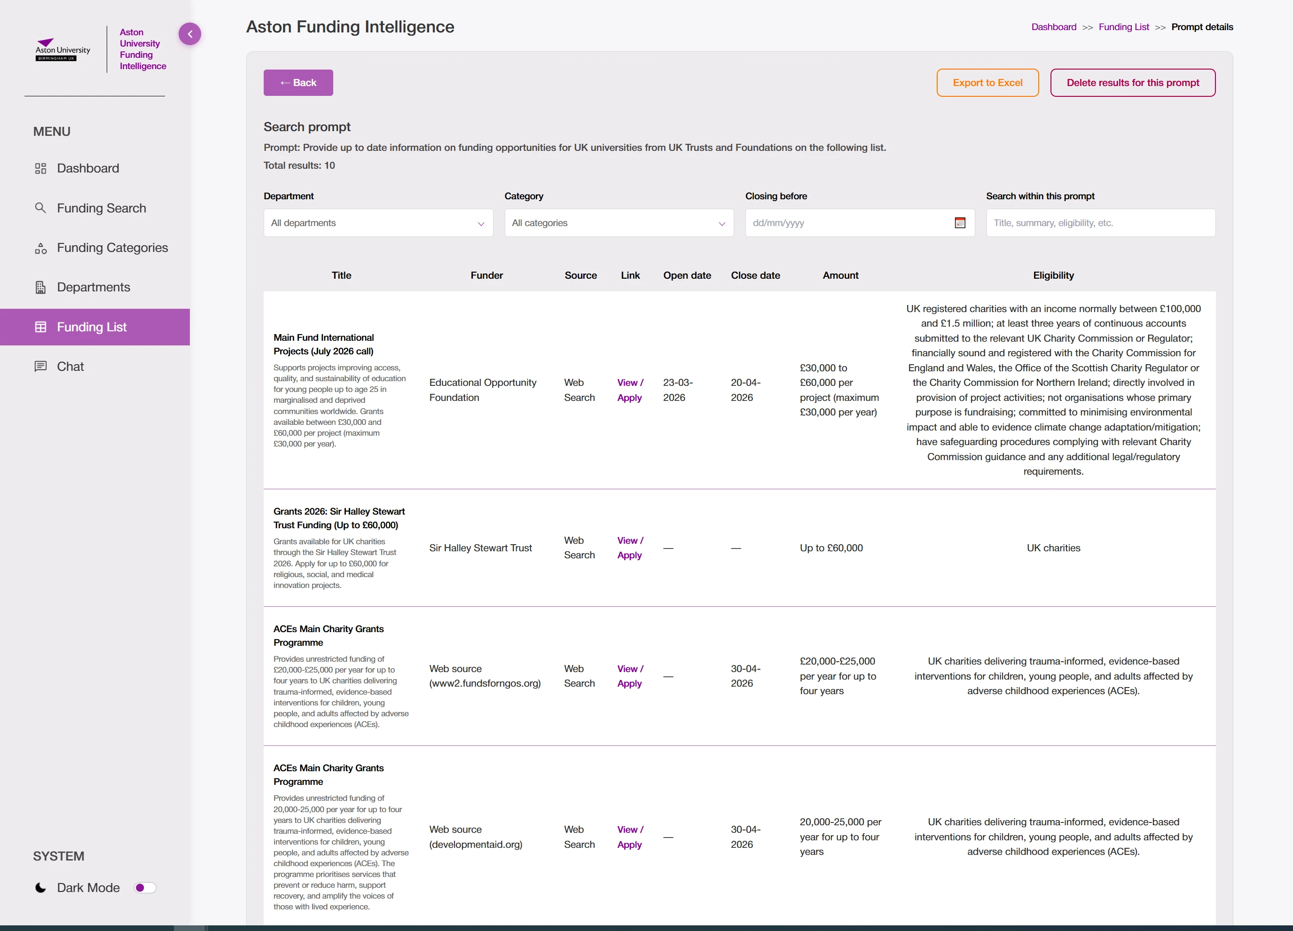This screenshot has height=931, width=1293.
Task: Click the Departments building icon
Action: pos(40,287)
